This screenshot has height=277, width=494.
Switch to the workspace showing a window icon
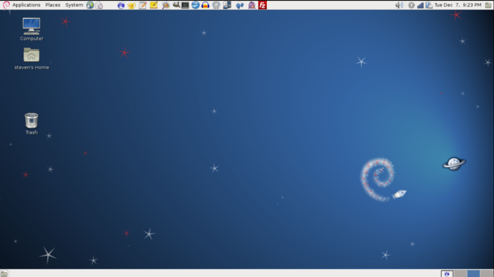point(447,274)
